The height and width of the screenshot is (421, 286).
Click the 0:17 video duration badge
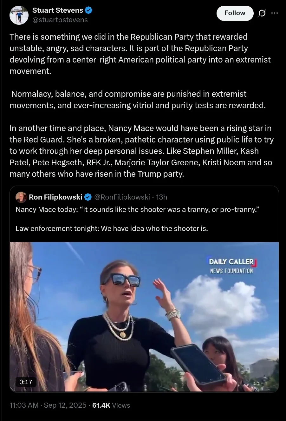tap(26, 382)
